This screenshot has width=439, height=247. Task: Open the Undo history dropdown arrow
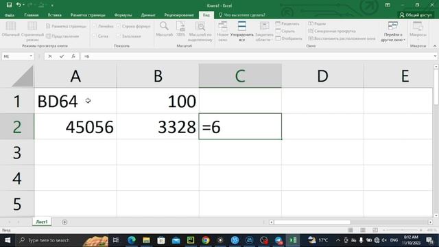tap(23, 5)
